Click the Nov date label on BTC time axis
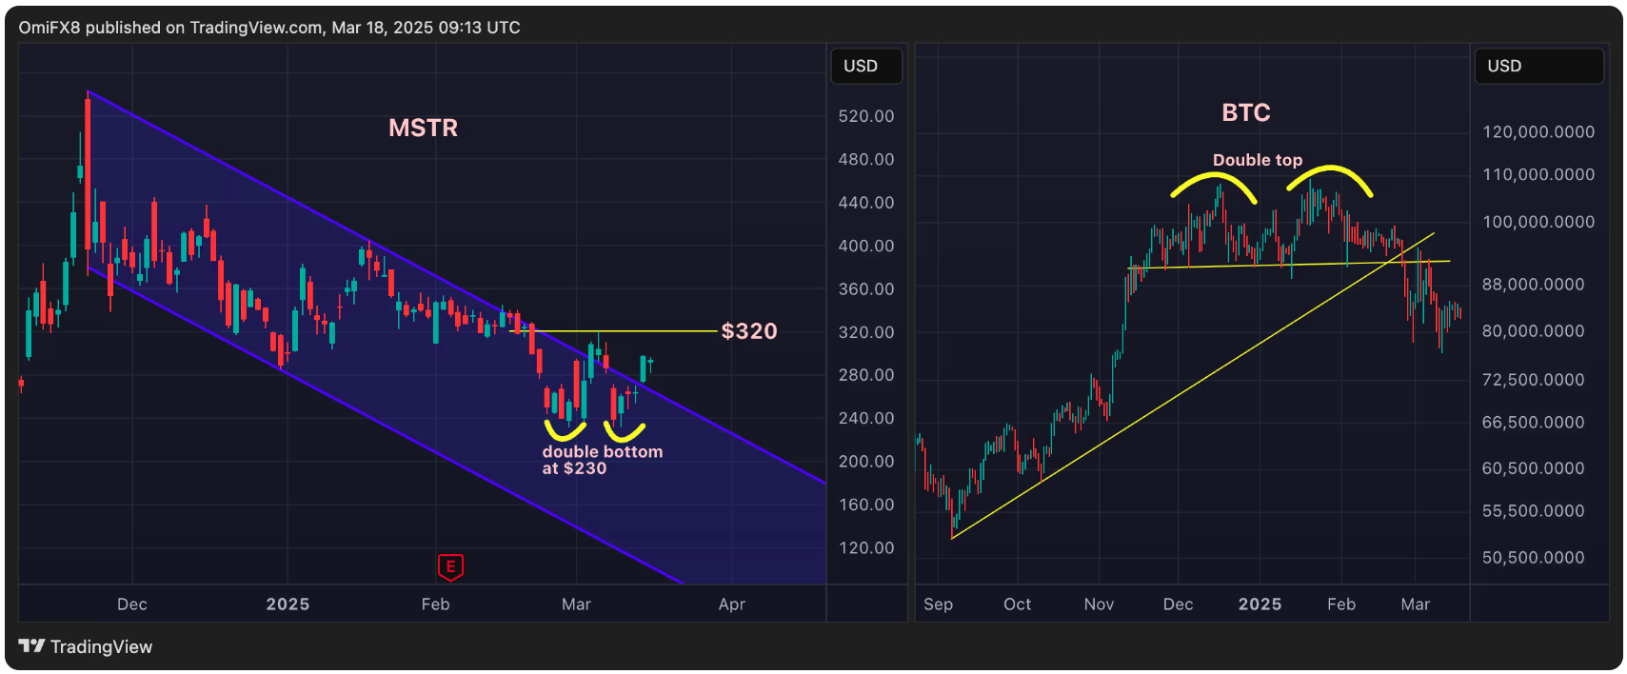The width and height of the screenshot is (1627, 674). 1099,605
